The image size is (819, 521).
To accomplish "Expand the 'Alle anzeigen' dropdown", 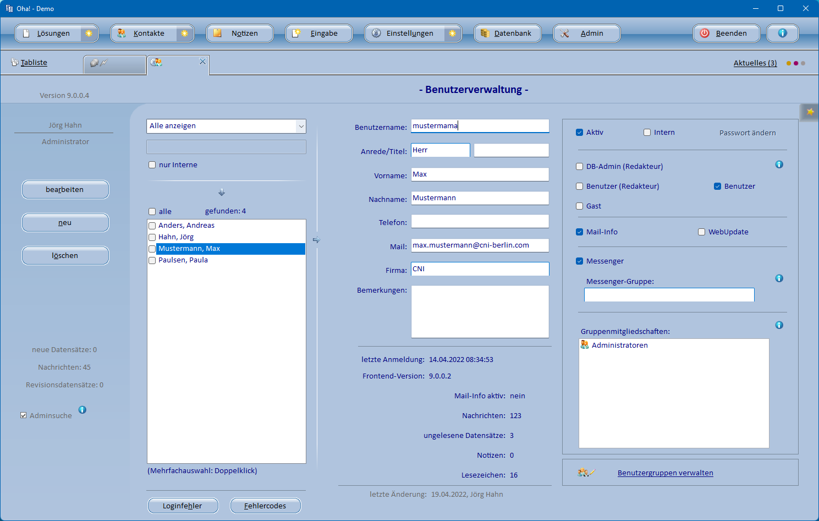I will click(301, 126).
